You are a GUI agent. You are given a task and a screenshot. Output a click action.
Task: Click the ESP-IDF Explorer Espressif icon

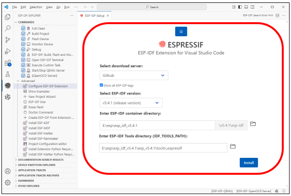[x=8, y=85]
